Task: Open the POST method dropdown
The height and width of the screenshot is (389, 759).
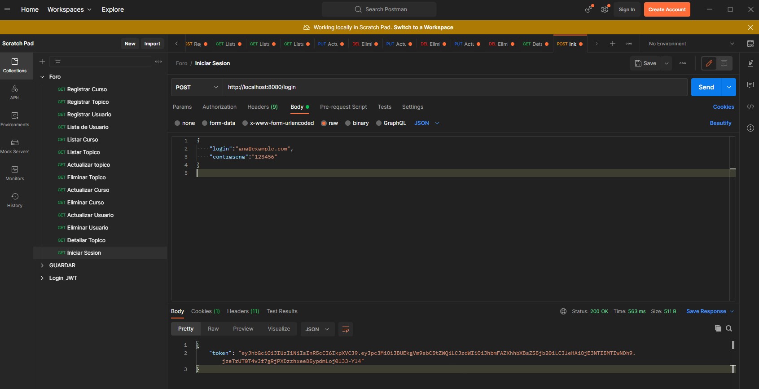Action: 197,87
